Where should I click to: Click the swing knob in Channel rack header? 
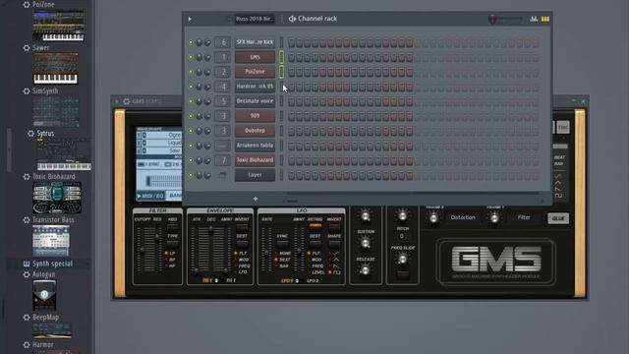pyautogui.click(x=492, y=19)
